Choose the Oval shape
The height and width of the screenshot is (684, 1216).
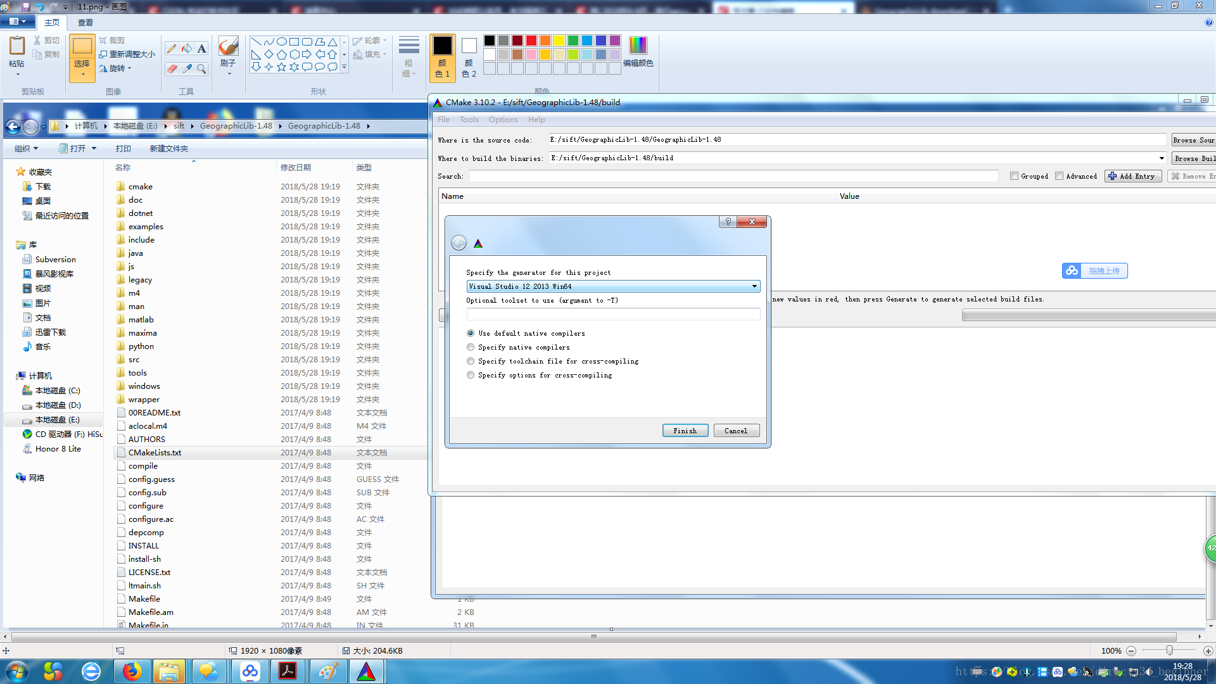[282, 42]
